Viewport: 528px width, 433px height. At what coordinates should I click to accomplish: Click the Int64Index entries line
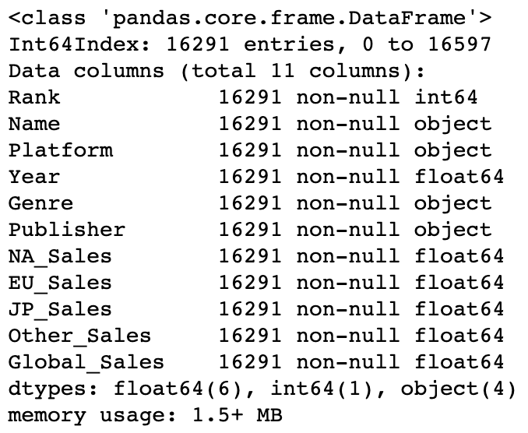coord(250,44)
